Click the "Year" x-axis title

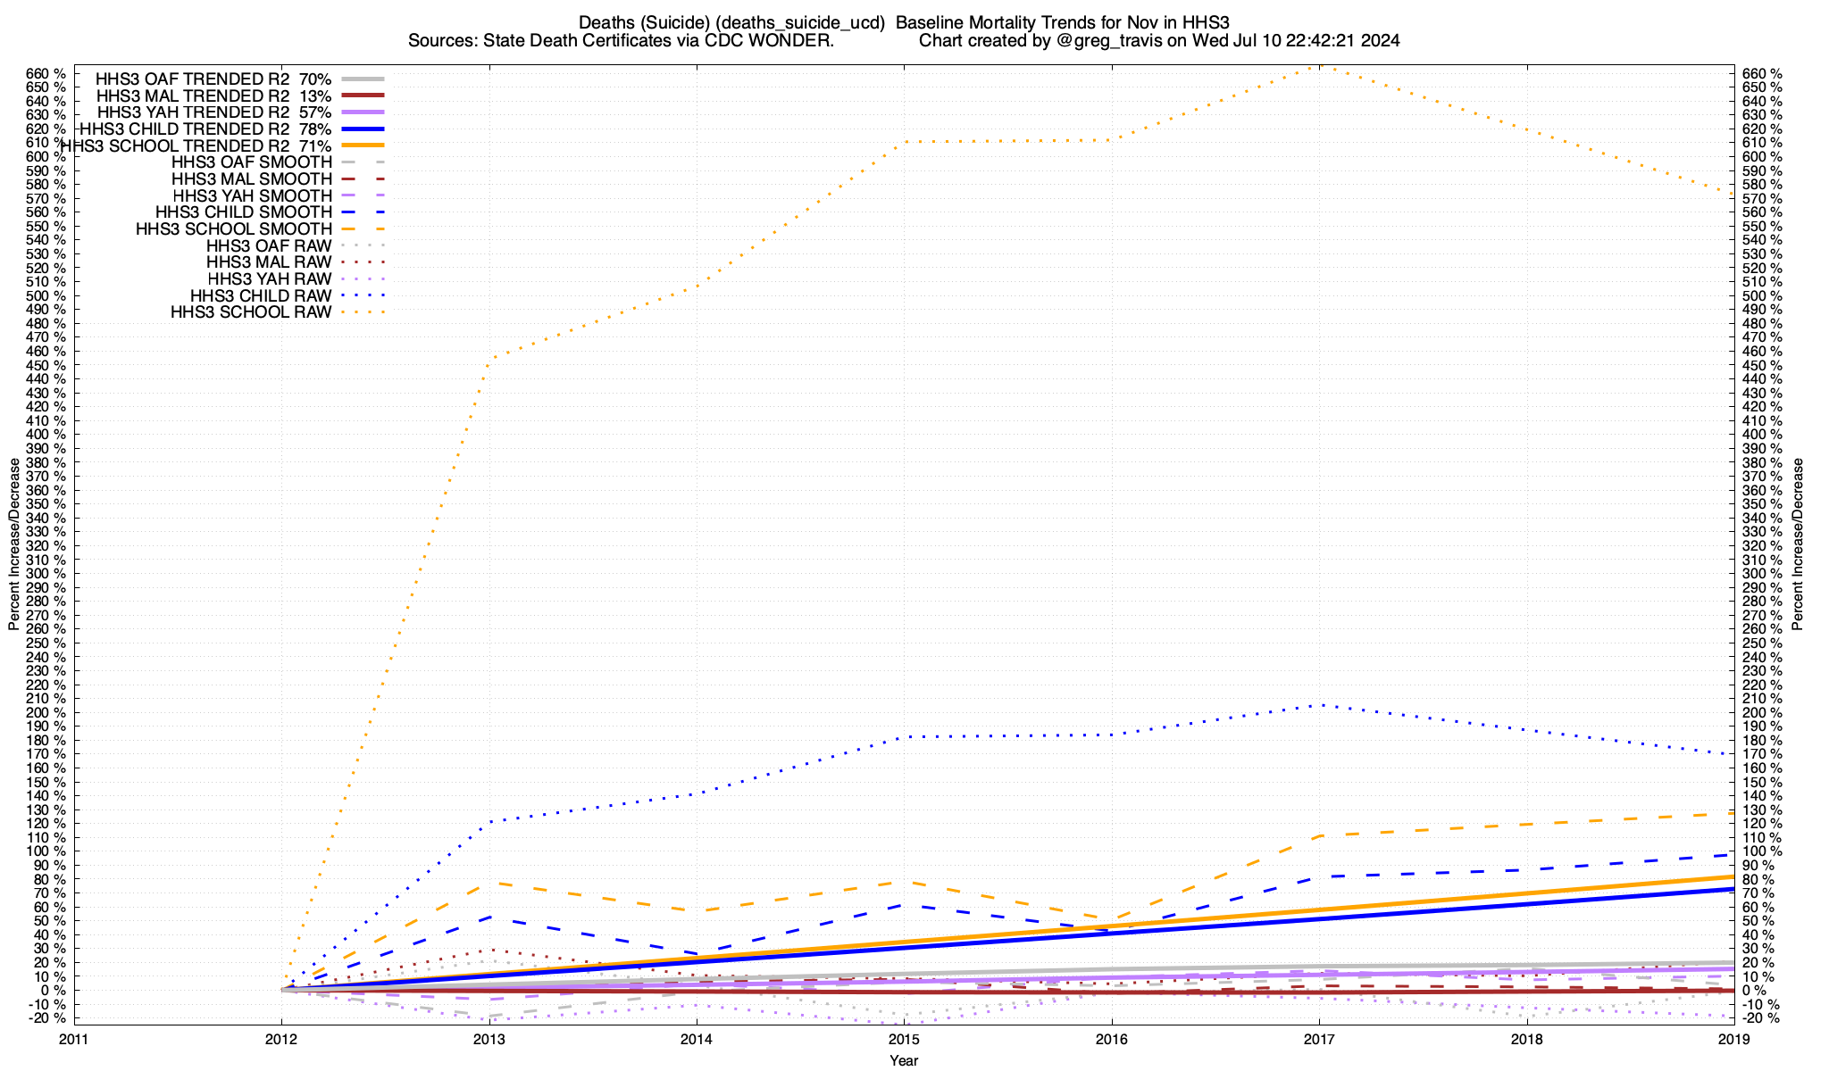[x=904, y=1060]
